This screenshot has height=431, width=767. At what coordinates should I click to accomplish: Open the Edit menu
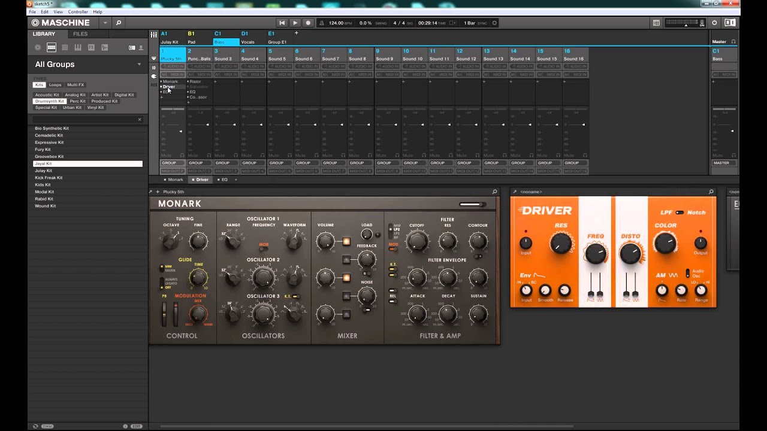click(45, 11)
